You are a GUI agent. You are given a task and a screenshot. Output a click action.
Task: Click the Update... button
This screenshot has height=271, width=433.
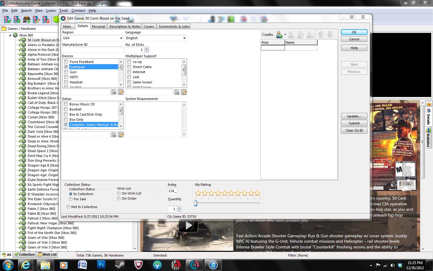(354, 116)
